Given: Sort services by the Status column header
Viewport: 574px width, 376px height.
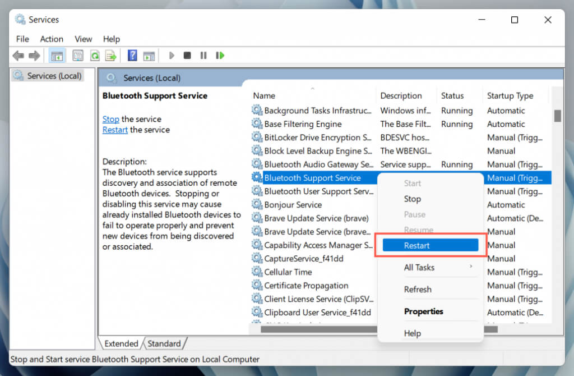Looking at the screenshot, I should [x=452, y=95].
